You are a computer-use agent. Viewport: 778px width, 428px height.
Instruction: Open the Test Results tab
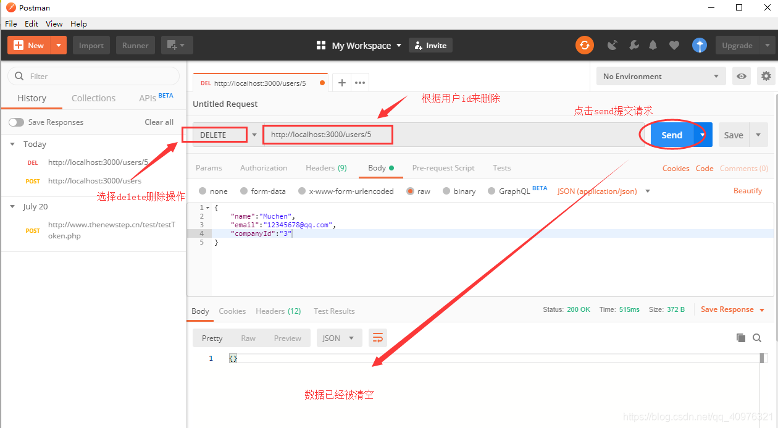tap(334, 311)
